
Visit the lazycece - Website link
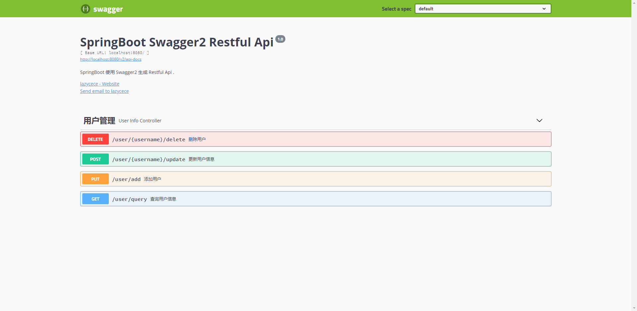pos(100,84)
